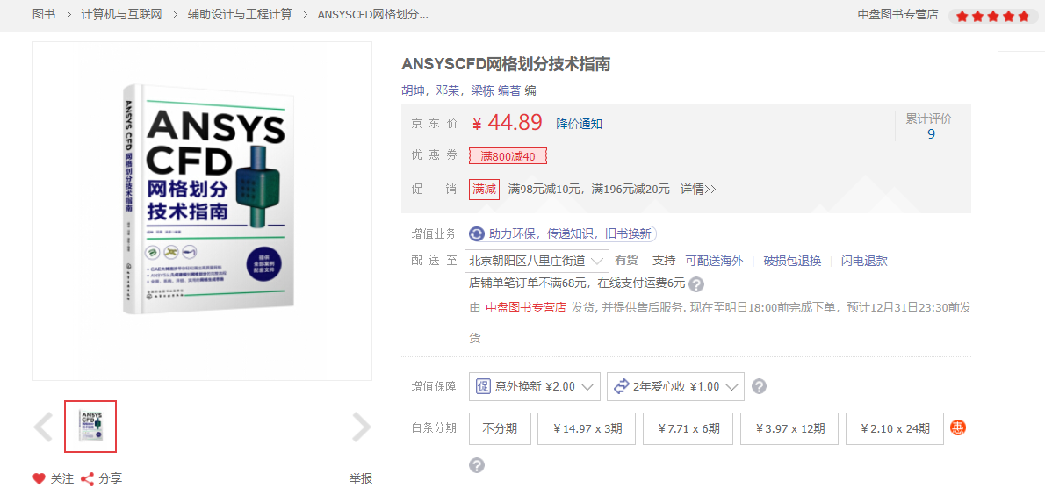Select the ¥3.97 x 12期 installment
Screen dimensions: 1045x495
coord(789,428)
